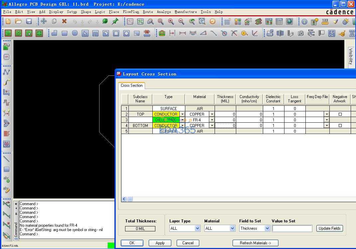This screenshot has height=249, width=356.
Task: Select the Move tool icon
Action: point(44,22)
